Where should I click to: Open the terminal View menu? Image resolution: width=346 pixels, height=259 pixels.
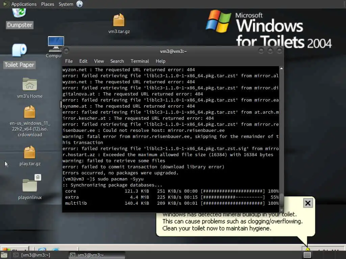tap(99, 61)
